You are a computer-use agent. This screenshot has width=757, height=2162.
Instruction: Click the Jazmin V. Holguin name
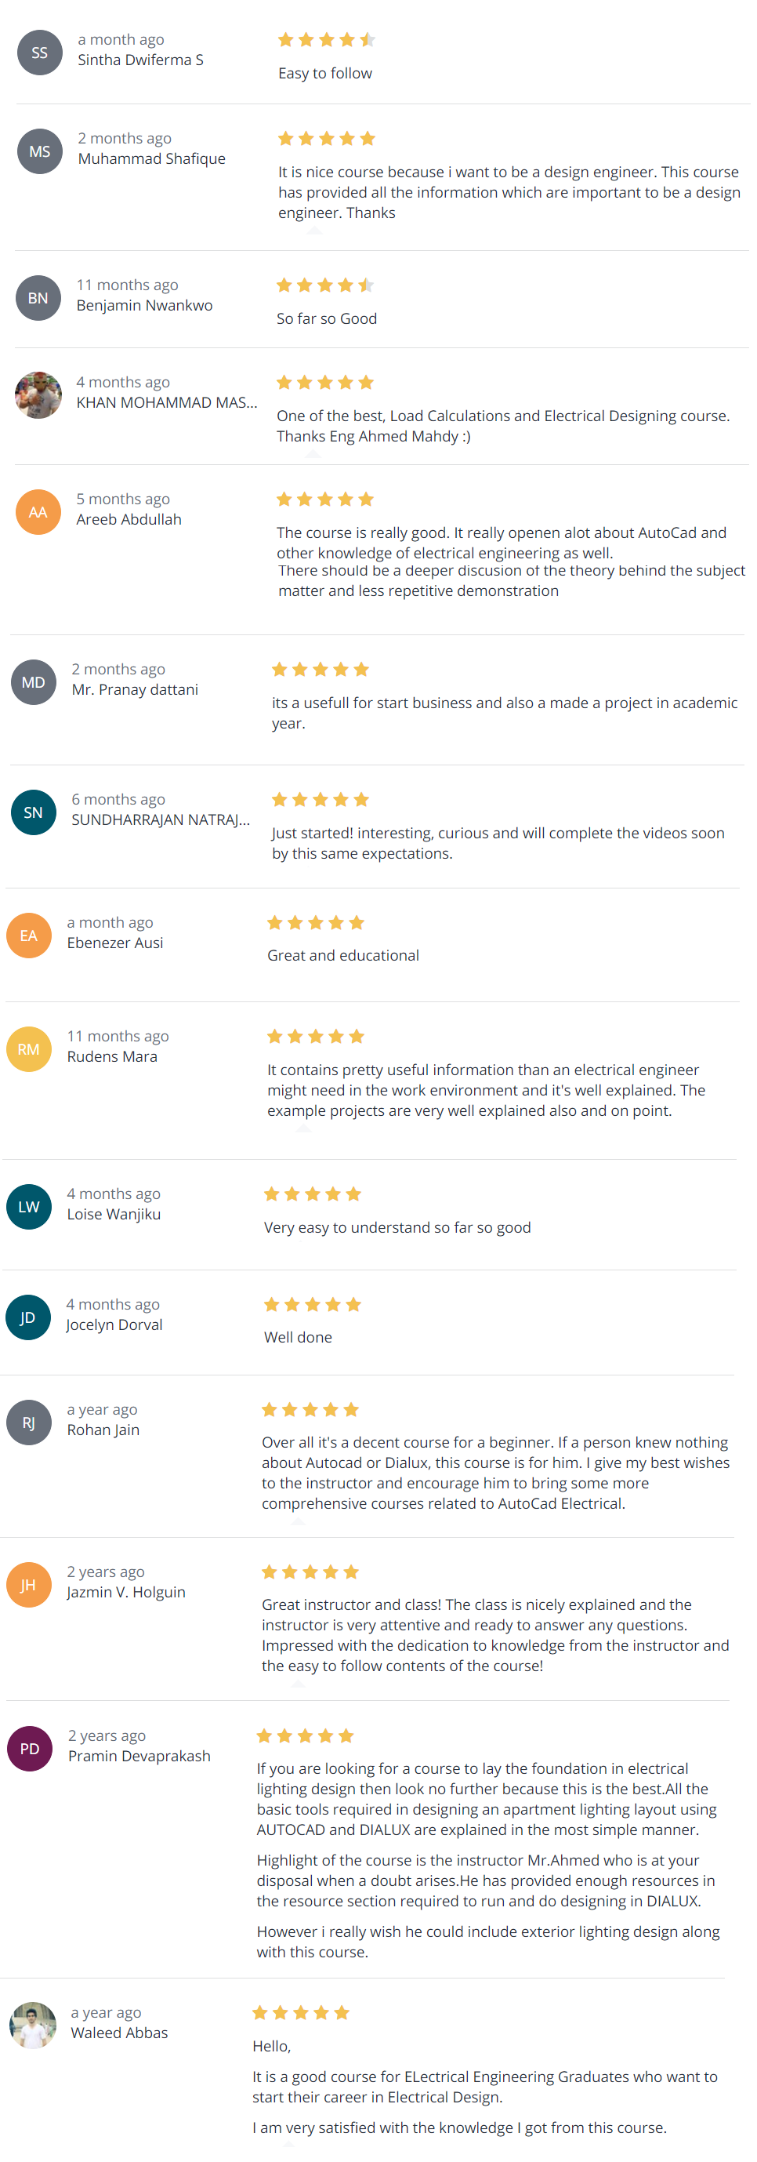pyautogui.click(x=125, y=1593)
